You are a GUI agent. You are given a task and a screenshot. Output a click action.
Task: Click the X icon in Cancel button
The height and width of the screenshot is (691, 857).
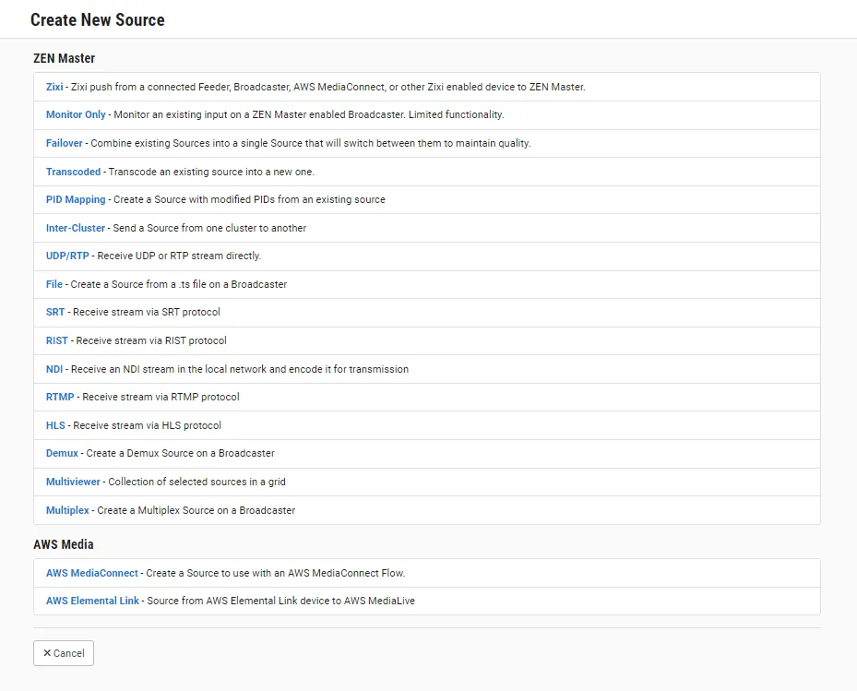47,653
